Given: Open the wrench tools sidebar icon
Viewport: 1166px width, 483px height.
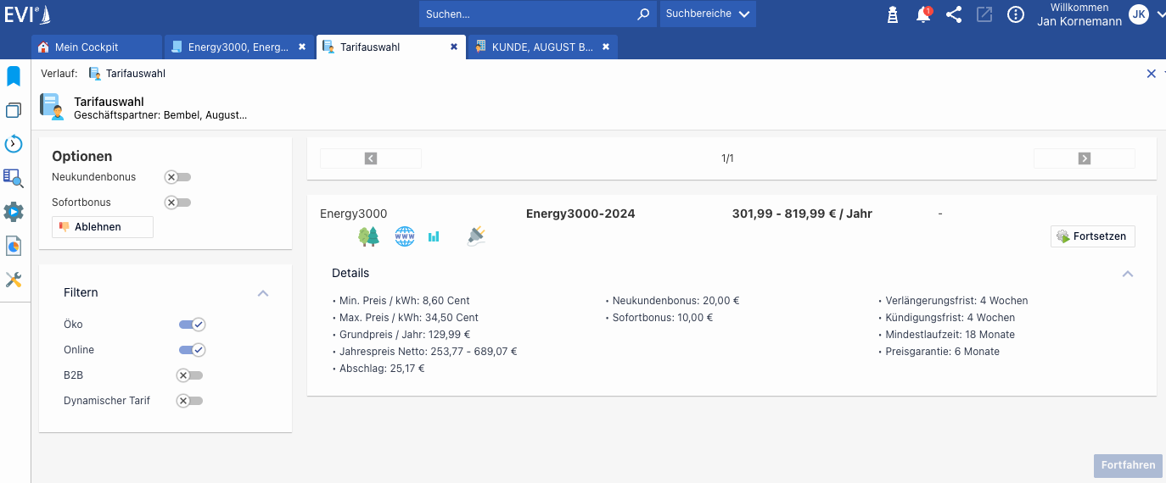Looking at the screenshot, I should tap(14, 280).
